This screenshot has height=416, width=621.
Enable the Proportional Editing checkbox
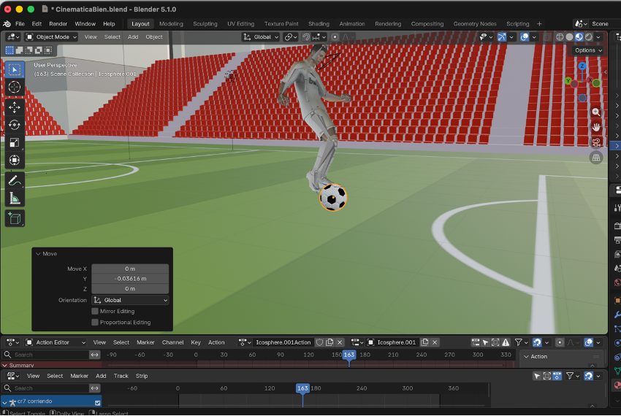[95, 322]
